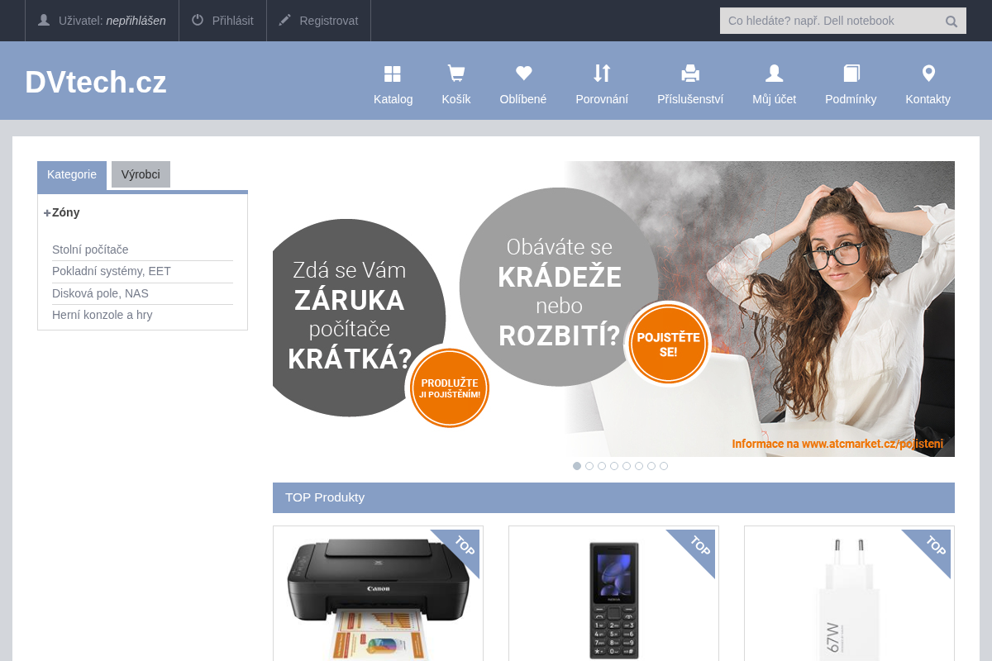Select the seventh banner carousel dot
The height and width of the screenshot is (661, 992).
pyautogui.click(x=651, y=466)
